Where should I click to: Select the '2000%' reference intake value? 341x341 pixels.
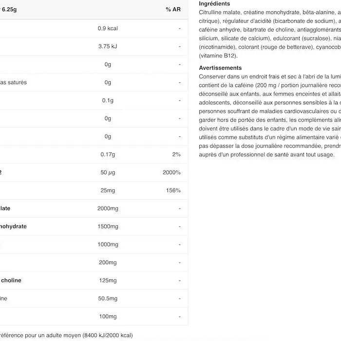(x=171, y=172)
